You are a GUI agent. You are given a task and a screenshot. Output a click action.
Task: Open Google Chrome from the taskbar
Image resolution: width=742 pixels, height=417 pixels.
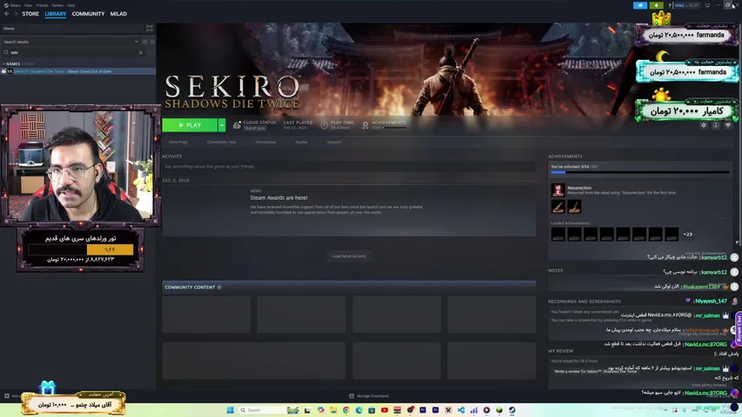tap(346, 410)
